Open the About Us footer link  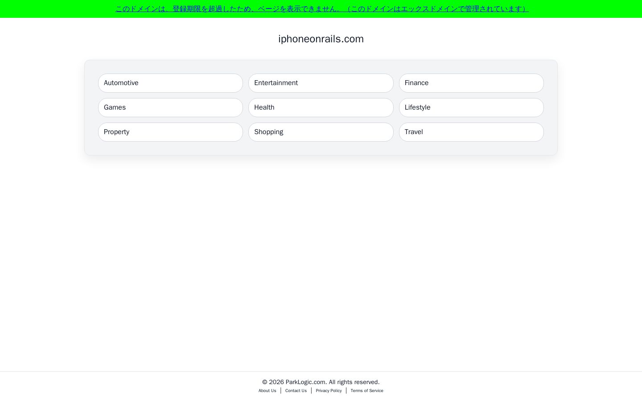coord(267,391)
